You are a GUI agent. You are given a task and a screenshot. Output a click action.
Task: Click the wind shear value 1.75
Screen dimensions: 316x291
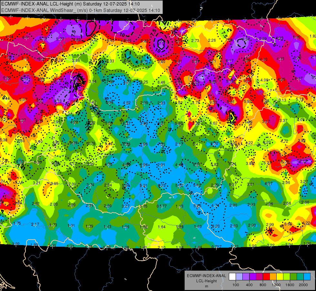(17, 223)
